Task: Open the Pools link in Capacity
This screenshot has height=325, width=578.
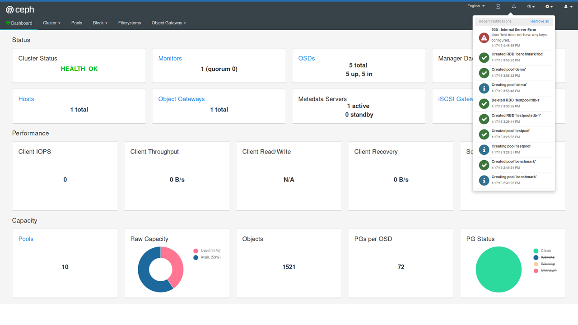Action: pyautogui.click(x=26, y=239)
